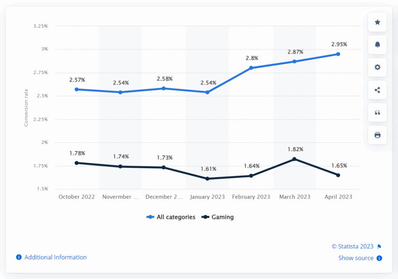Open the citation quote icon
Screen dimensions: 398x279
[x=377, y=112]
